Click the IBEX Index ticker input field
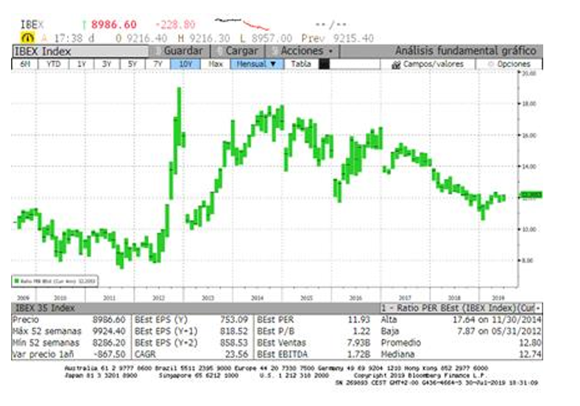Image resolution: width=580 pixels, height=406 pixels. coord(81,51)
